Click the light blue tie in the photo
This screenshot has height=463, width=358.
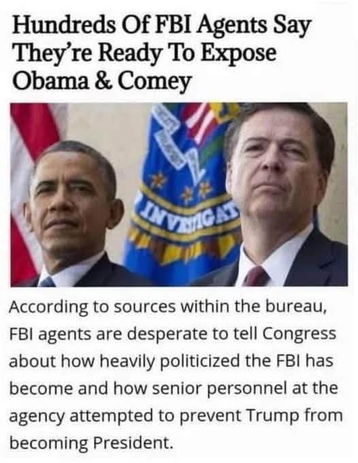[47, 281]
